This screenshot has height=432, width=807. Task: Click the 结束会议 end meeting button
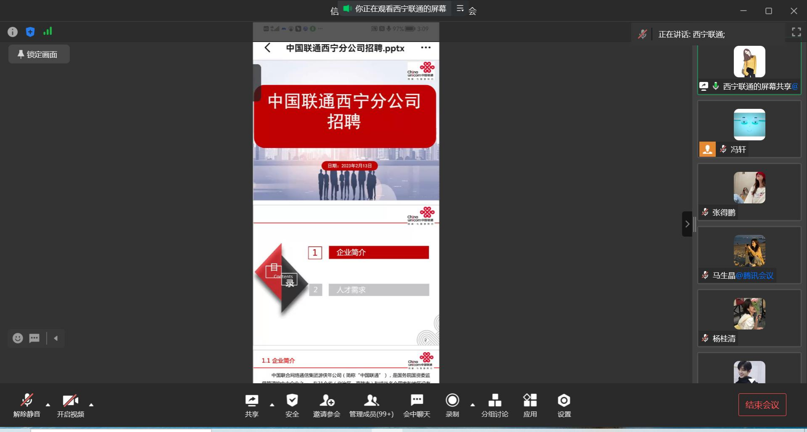pyautogui.click(x=762, y=404)
